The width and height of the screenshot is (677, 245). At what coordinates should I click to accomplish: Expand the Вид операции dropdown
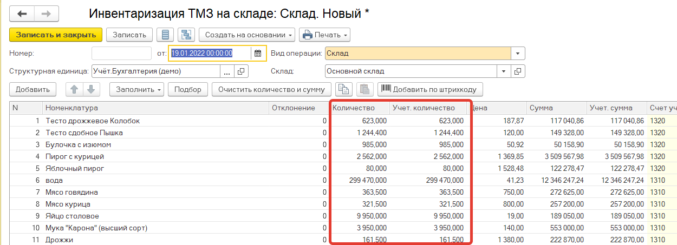tap(518, 54)
